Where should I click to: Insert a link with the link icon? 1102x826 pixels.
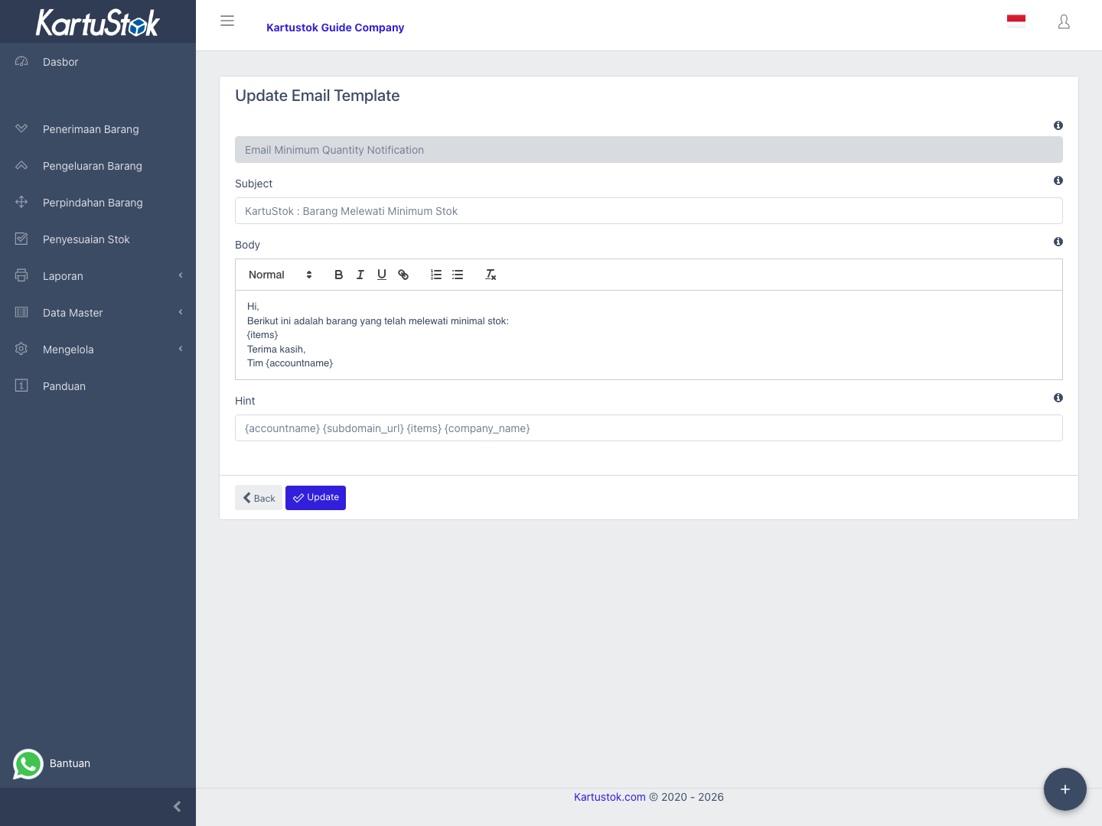403,275
